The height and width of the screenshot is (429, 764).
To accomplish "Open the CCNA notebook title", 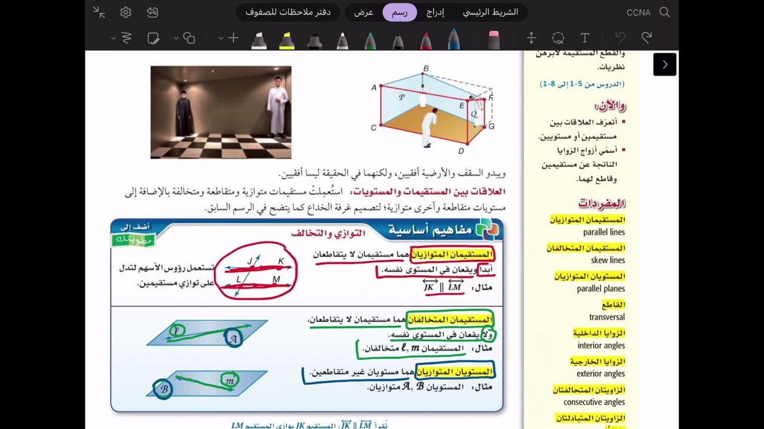I will click(x=639, y=13).
